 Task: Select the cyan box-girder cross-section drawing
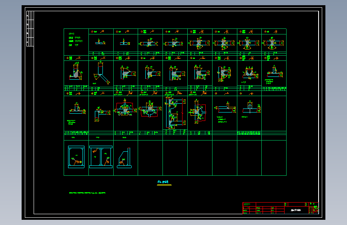pyautogui.click(x=76, y=157)
